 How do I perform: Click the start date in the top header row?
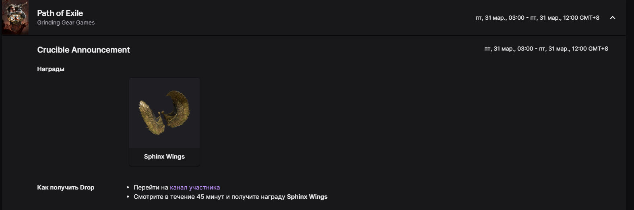[x=500, y=18]
